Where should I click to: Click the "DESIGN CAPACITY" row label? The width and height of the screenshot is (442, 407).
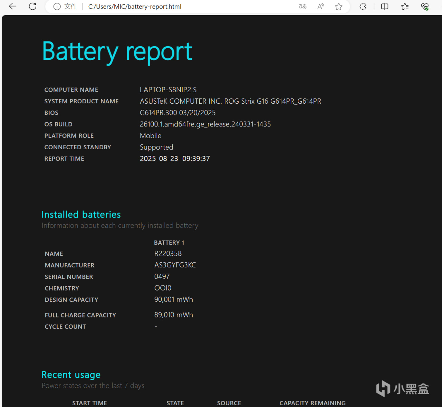click(71, 300)
